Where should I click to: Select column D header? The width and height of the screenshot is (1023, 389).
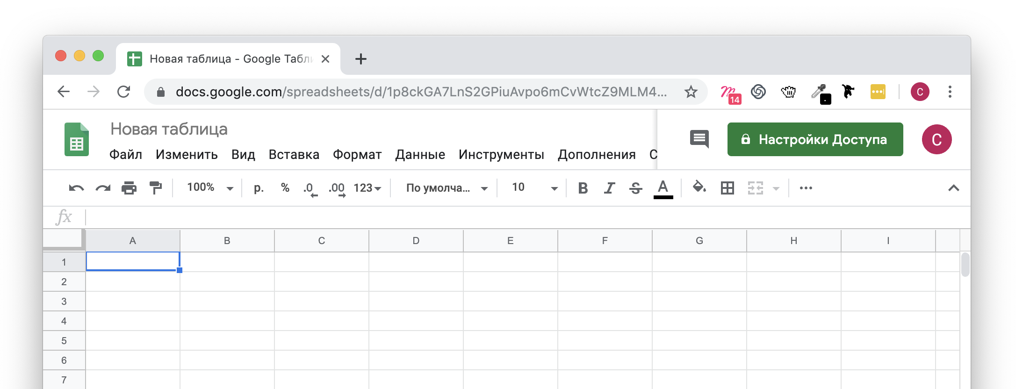[x=416, y=241]
